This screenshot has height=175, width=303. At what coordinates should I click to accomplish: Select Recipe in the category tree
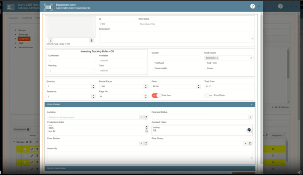pos(22,30)
